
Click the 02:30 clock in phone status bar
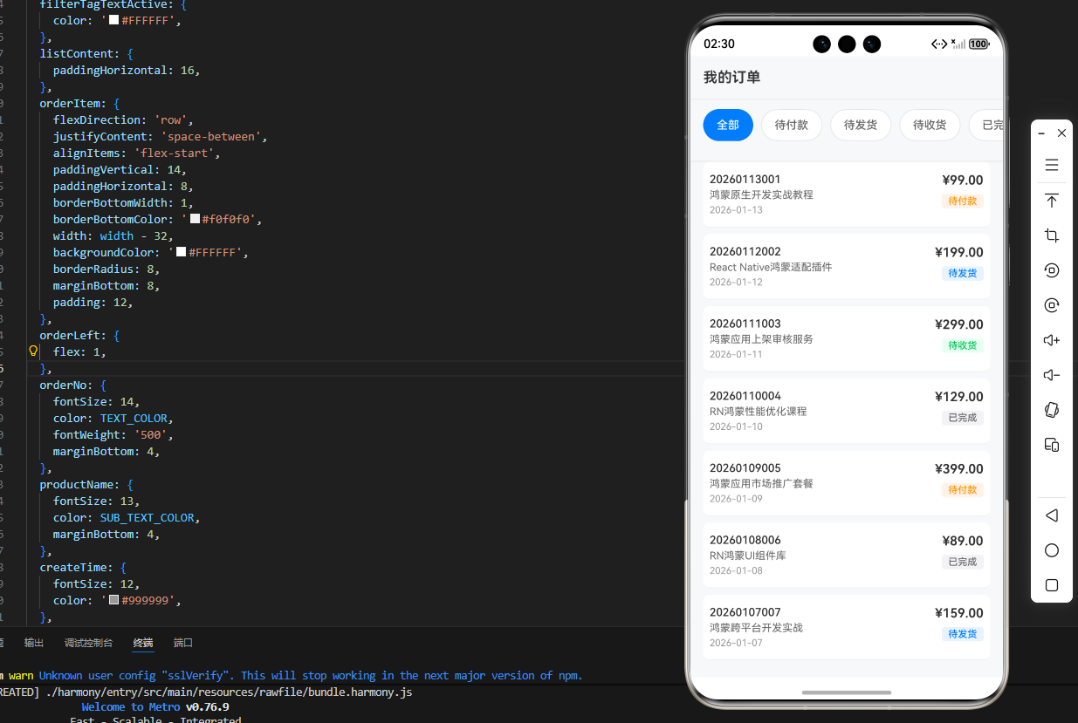(x=719, y=44)
